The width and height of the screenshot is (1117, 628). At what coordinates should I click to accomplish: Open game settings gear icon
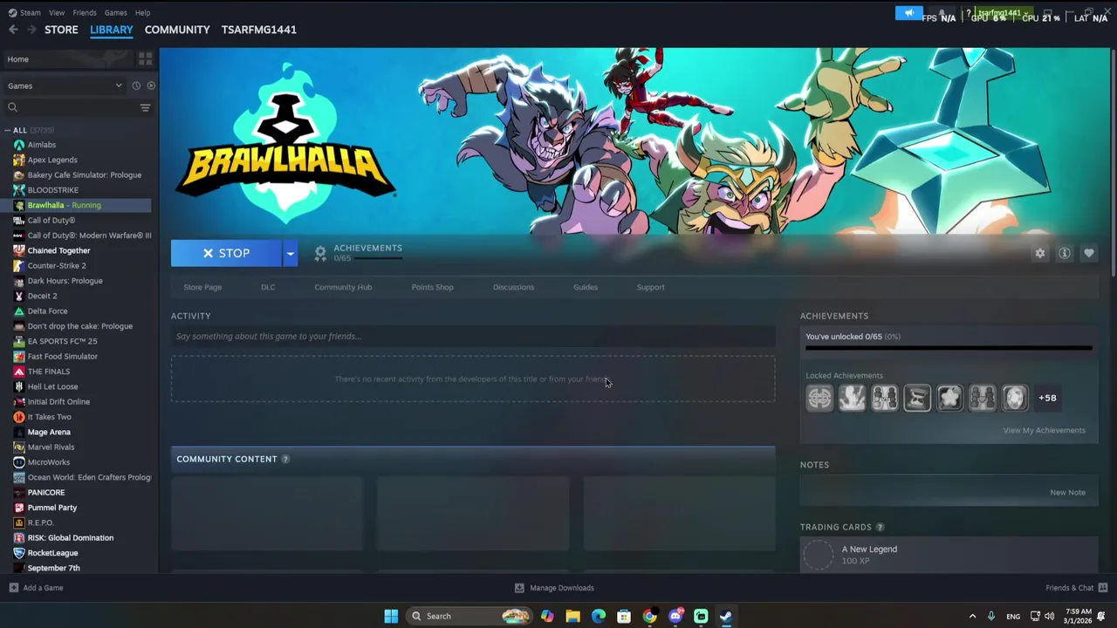tap(1040, 253)
